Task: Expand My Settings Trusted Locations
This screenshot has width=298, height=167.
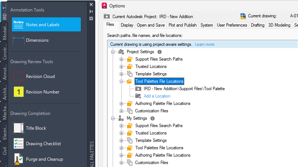Action: (x=121, y=133)
